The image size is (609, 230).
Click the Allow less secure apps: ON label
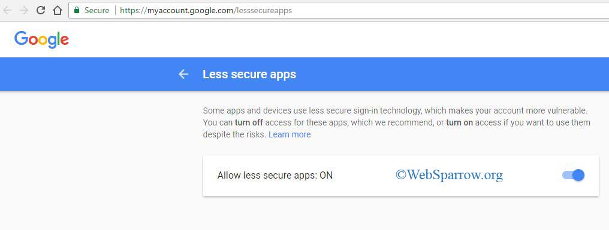click(x=275, y=176)
